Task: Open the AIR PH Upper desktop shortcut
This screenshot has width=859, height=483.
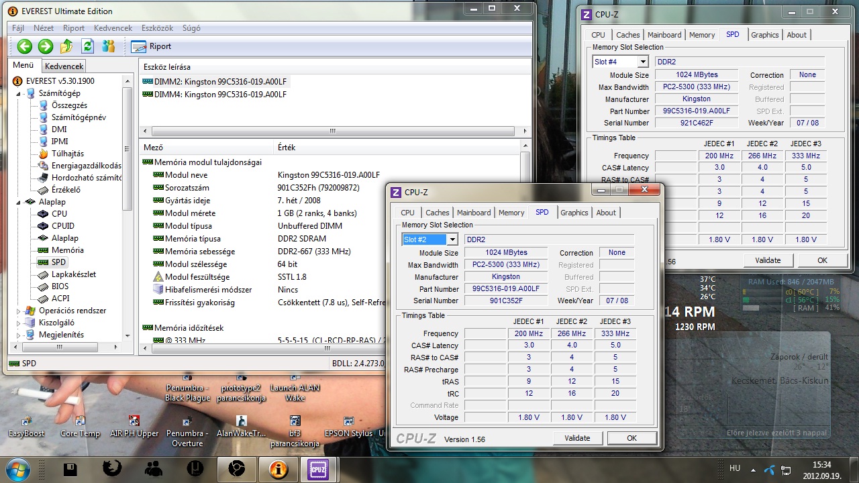Action: [134, 427]
